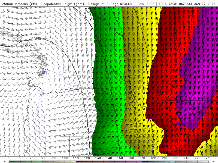Select the dark maroon swatch just right of 110

(x=78, y=162)
